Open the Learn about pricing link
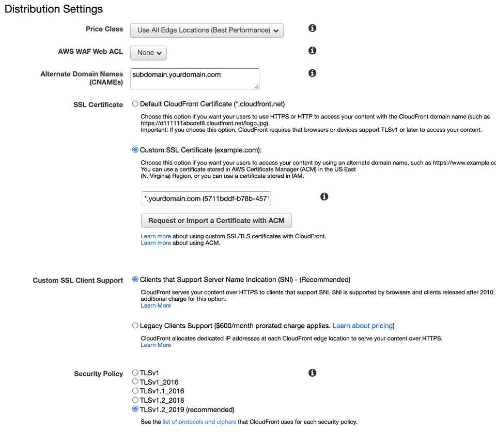This screenshot has height=442, width=496. (x=362, y=326)
